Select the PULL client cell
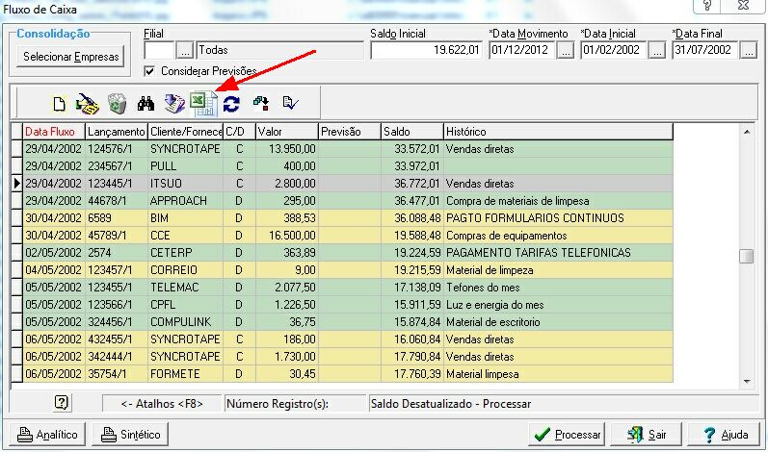This screenshot has width=768, height=452. coord(186,166)
